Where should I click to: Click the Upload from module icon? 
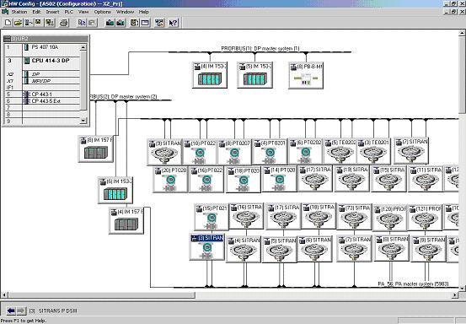point(121,23)
